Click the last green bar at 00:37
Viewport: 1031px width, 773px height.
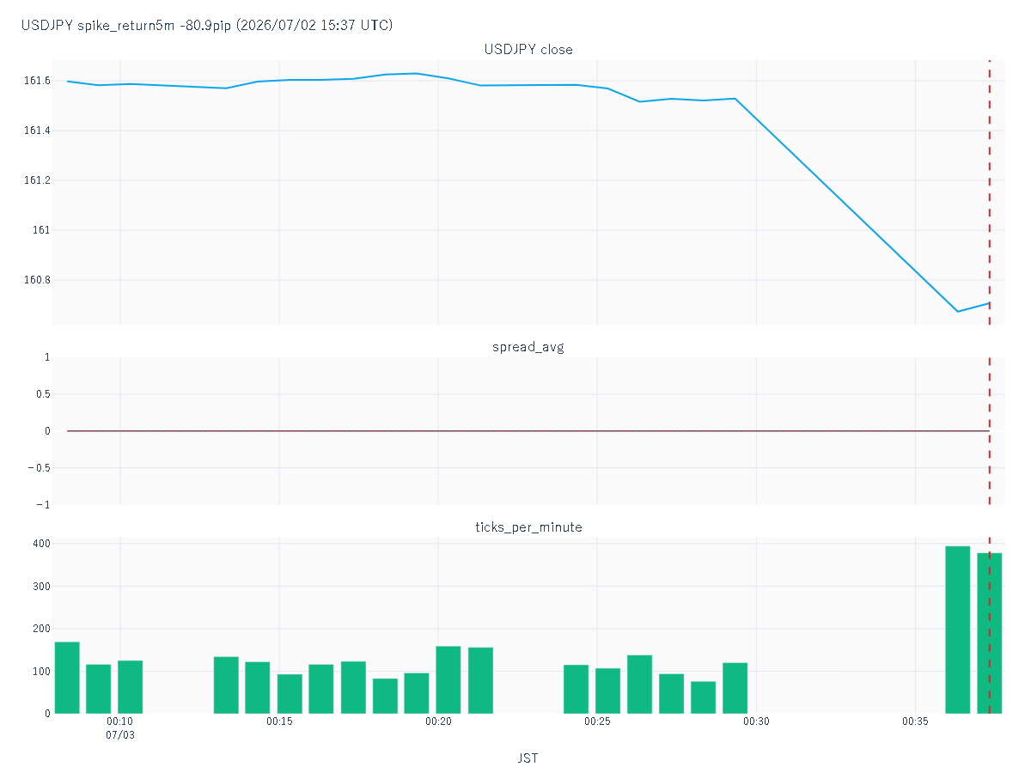(x=989, y=633)
